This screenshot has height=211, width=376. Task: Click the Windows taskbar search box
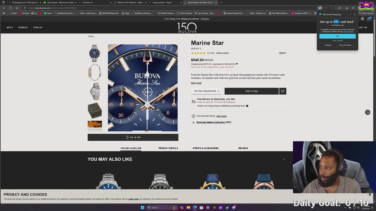click(x=162, y=207)
